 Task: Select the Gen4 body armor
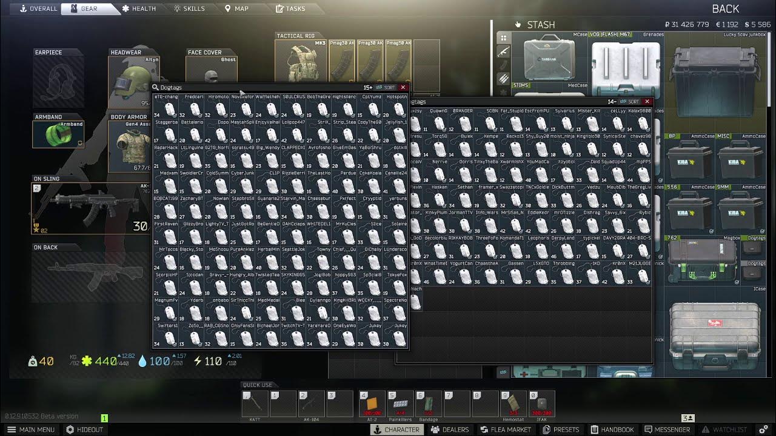[x=129, y=147]
